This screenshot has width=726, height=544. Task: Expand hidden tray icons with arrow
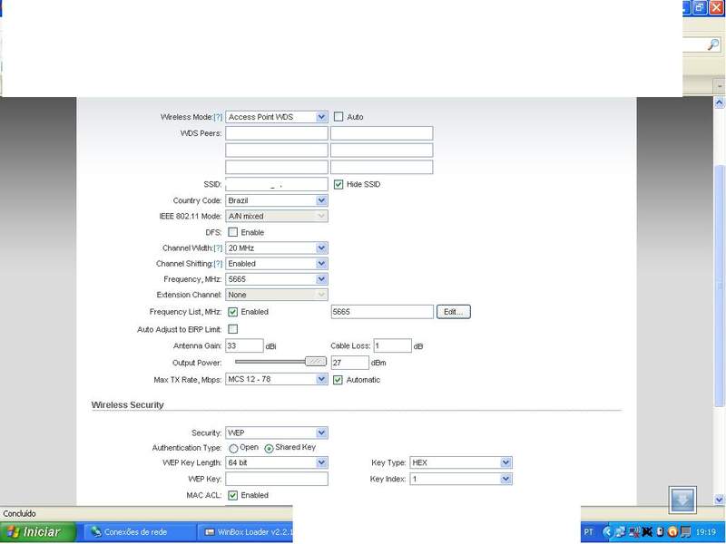[608, 532]
